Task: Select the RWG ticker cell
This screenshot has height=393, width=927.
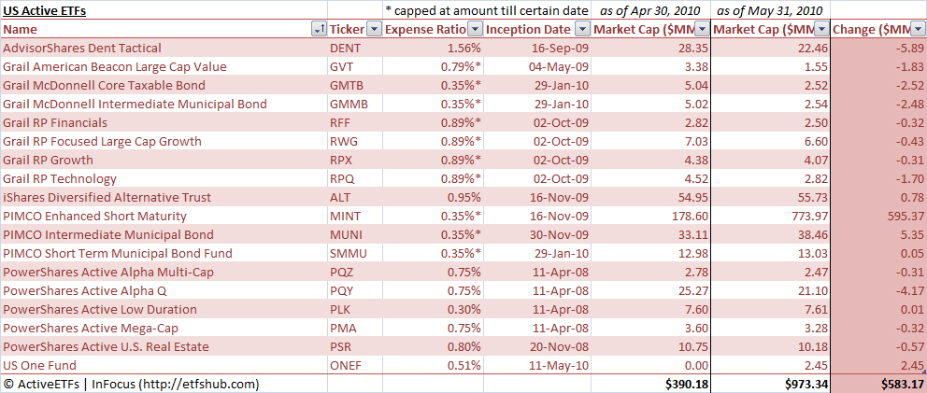Action: 355,141
